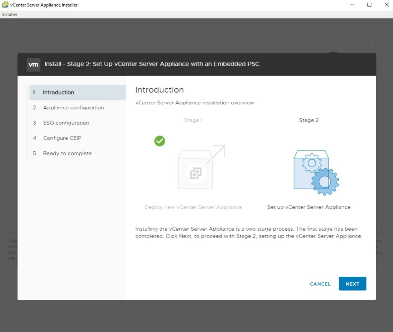Click the Stage 1 deploy box icon
Viewport: 393px width, 332px height.
point(201,167)
